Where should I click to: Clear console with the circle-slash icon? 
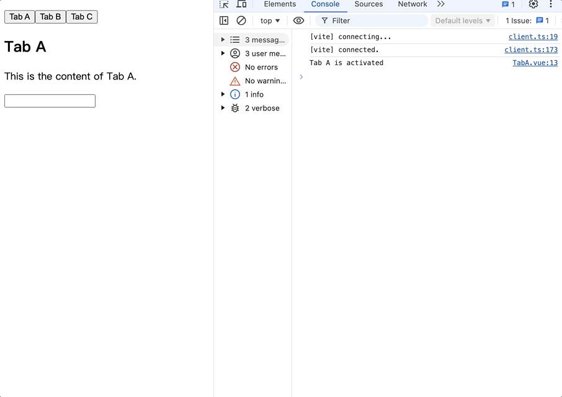click(x=241, y=21)
